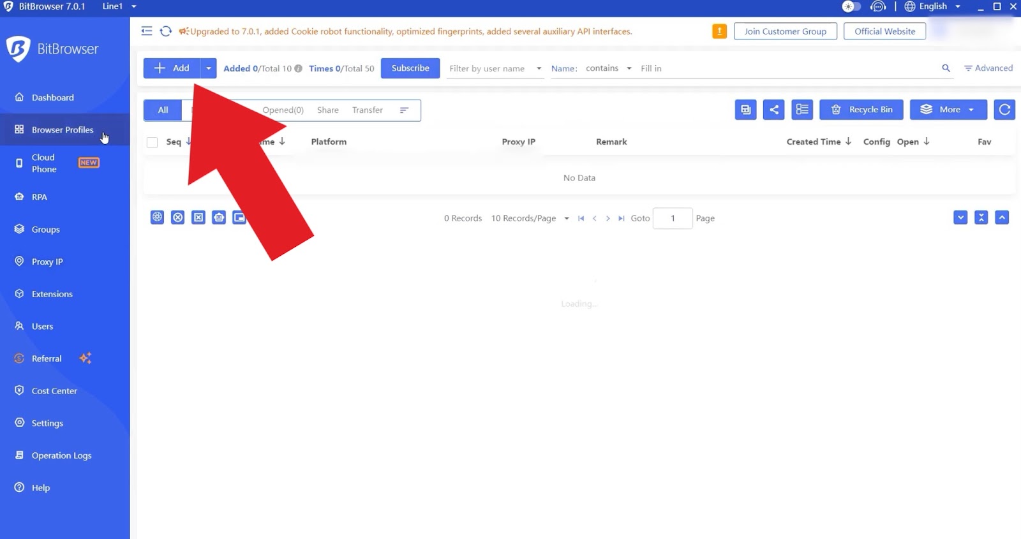Click Join Customer Group button
This screenshot has width=1021, height=539.
pos(786,31)
